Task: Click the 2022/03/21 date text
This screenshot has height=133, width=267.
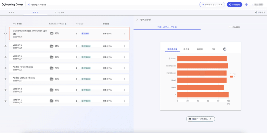Action: 17,70
